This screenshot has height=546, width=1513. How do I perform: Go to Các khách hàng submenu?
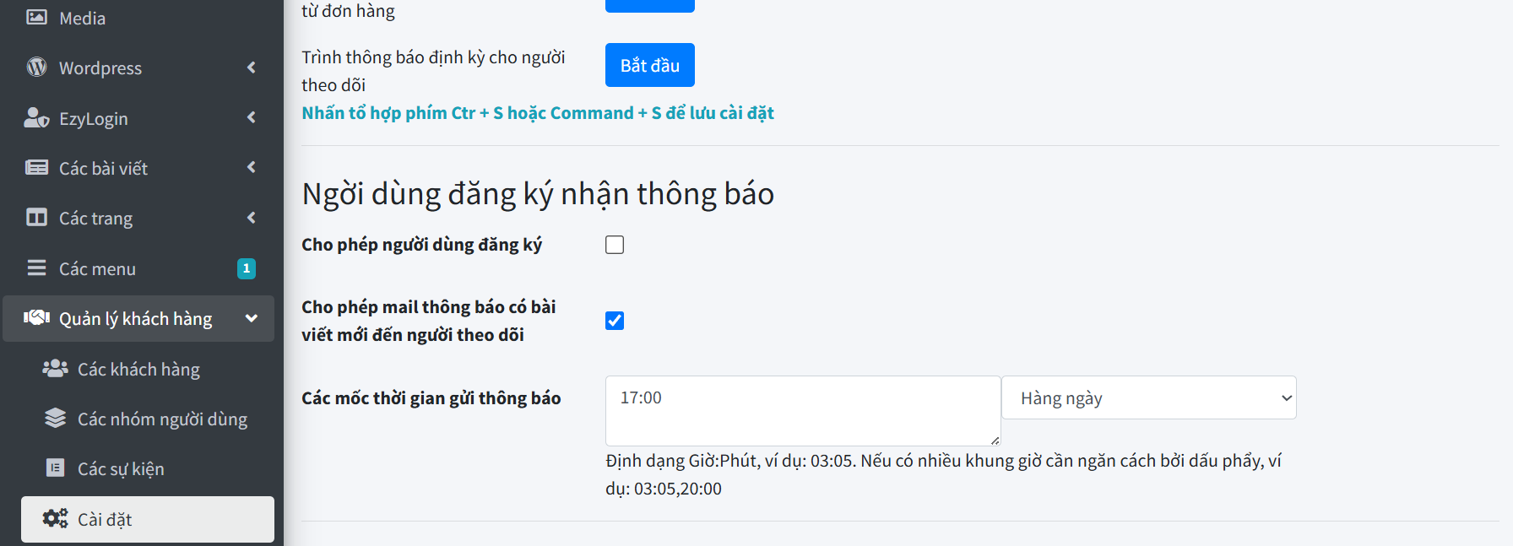click(x=148, y=369)
